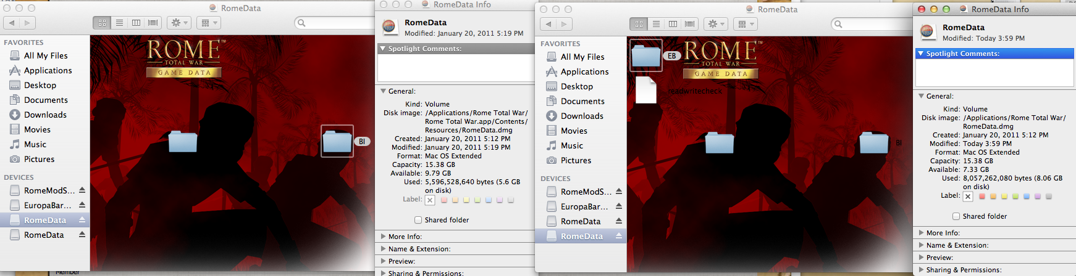Switch left Finder window to Cover Flow view

(x=153, y=23)
